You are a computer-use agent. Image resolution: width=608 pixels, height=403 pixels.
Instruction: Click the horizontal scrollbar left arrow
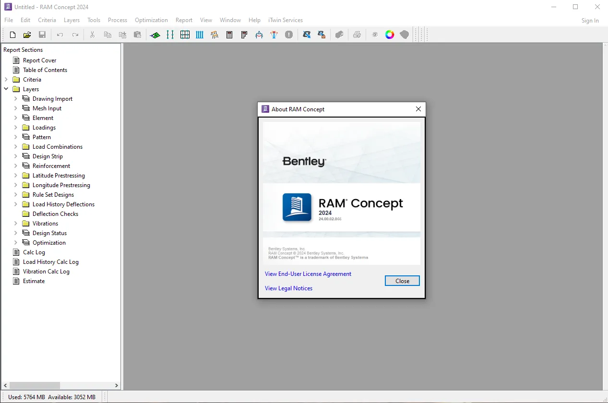(x=6, y=385)
